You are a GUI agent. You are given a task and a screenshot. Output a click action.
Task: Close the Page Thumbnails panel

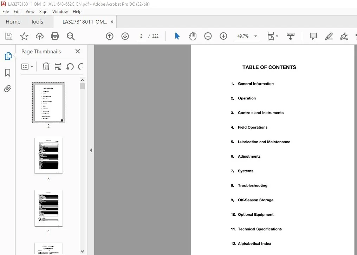tap(78, 51)
